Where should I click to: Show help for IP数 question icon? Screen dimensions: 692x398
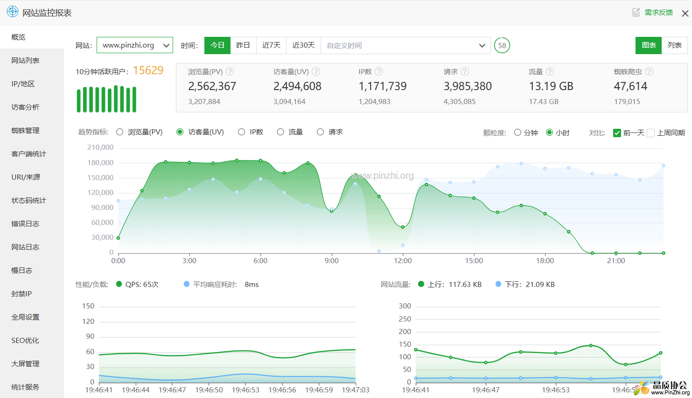tap(379, 71)
